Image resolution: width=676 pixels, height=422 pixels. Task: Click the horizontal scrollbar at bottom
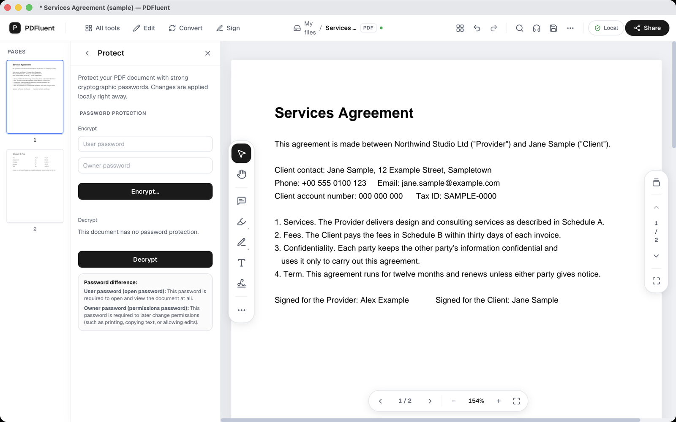click(x=430, y=420)
